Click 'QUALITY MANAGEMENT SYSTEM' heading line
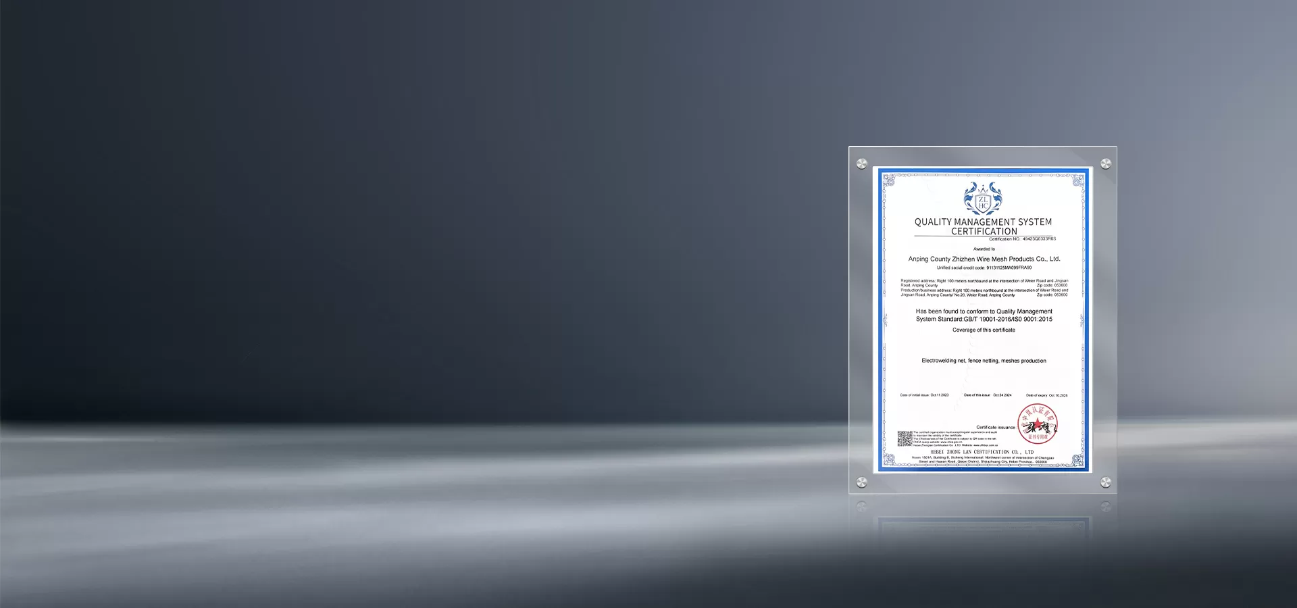The width and height of the screenshot is (1297, 608). tap(983, 222)
